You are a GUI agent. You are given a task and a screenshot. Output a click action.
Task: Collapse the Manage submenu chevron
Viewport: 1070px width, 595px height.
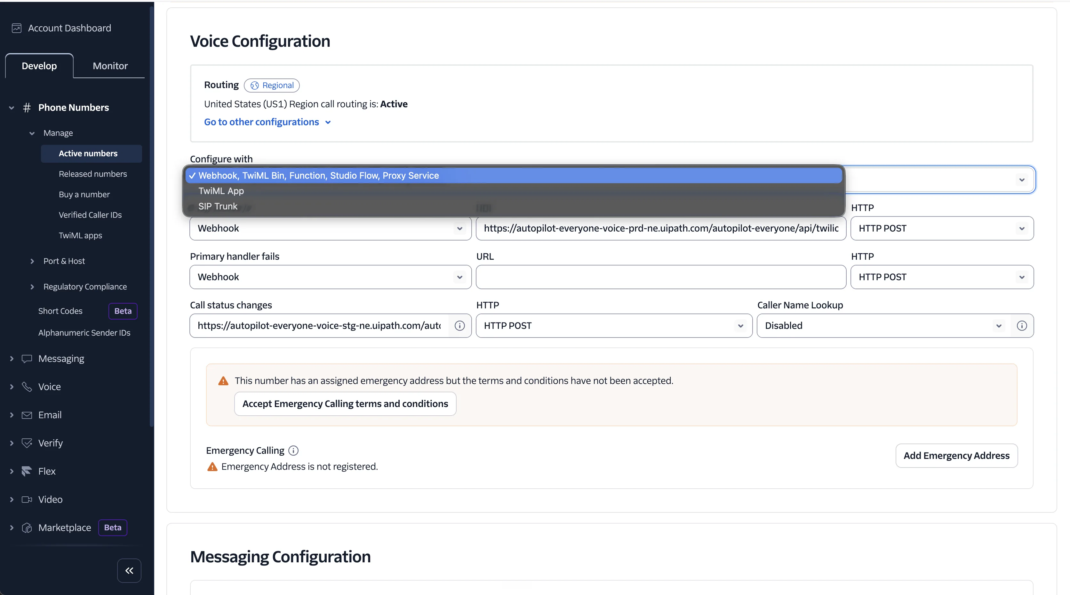pos(32,133)
